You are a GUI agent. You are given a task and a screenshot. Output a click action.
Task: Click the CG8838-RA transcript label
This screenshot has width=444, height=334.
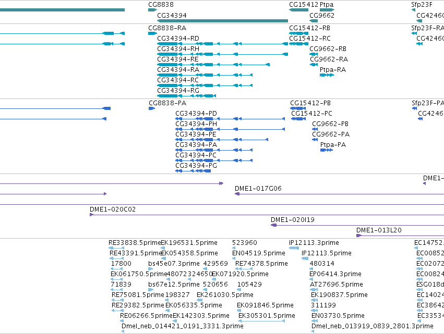pos(167,28)
